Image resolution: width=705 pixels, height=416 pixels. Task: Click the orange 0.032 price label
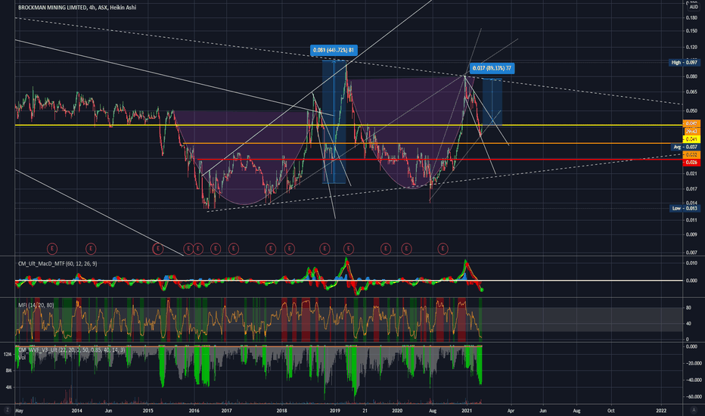691,155
